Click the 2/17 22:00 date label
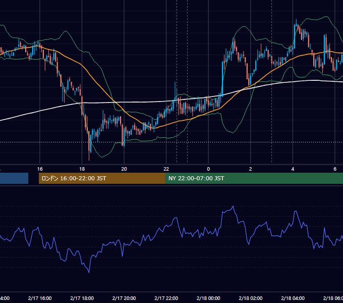 (166, 298)
